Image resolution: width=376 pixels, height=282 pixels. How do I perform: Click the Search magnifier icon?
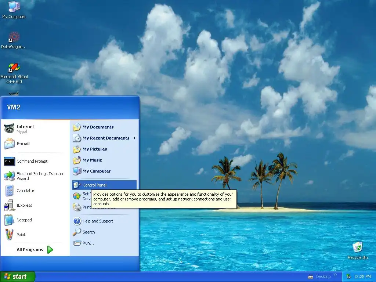(77, 232)
